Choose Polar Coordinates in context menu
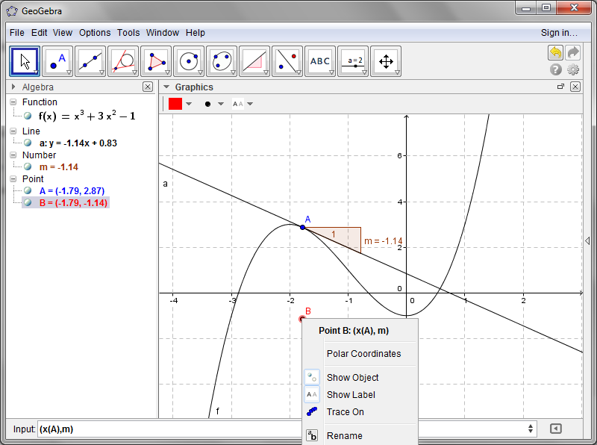597x445 pixels. click(363, 354)
